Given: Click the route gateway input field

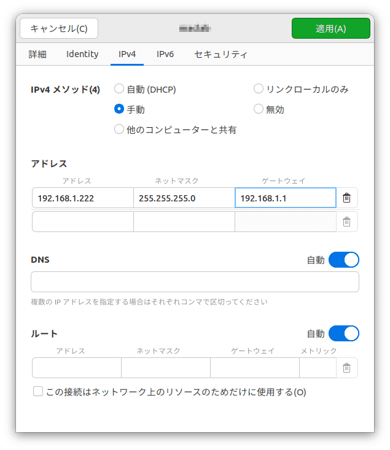Looking at the screenshot, I should [x=255, y=368].
